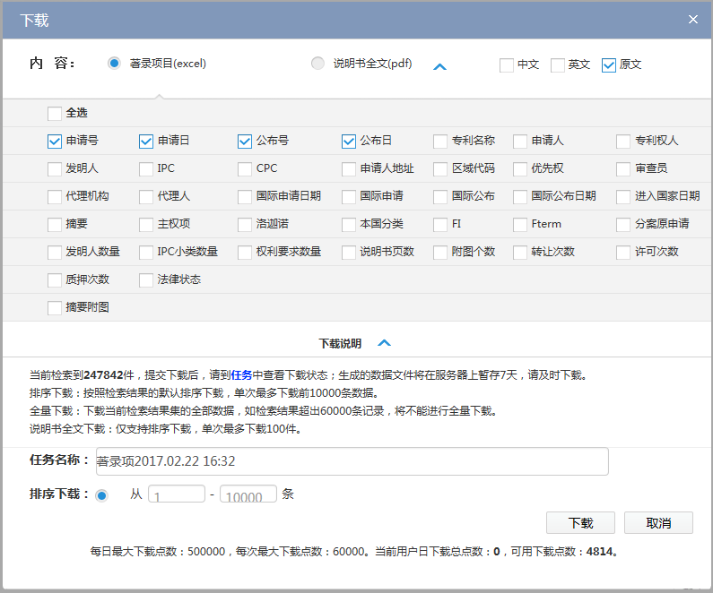Enable the 中文 language checkbox
713x593 pixels.
click(x=507, y=64)
